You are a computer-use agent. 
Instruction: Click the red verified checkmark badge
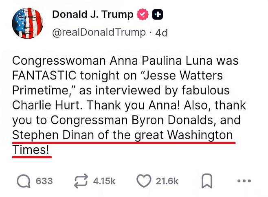coord(142,15)
